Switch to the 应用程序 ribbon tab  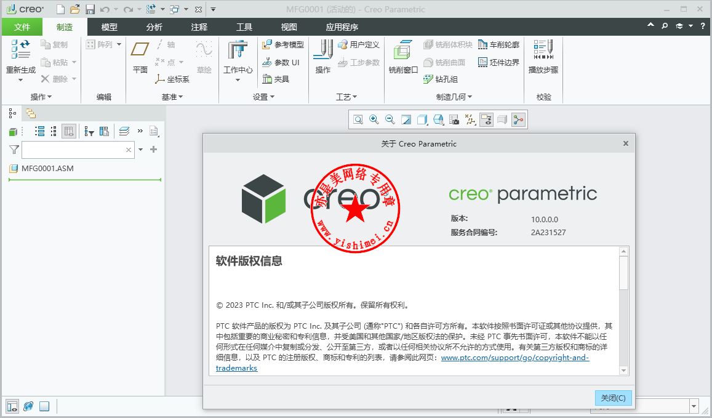[x=342, y=27]
